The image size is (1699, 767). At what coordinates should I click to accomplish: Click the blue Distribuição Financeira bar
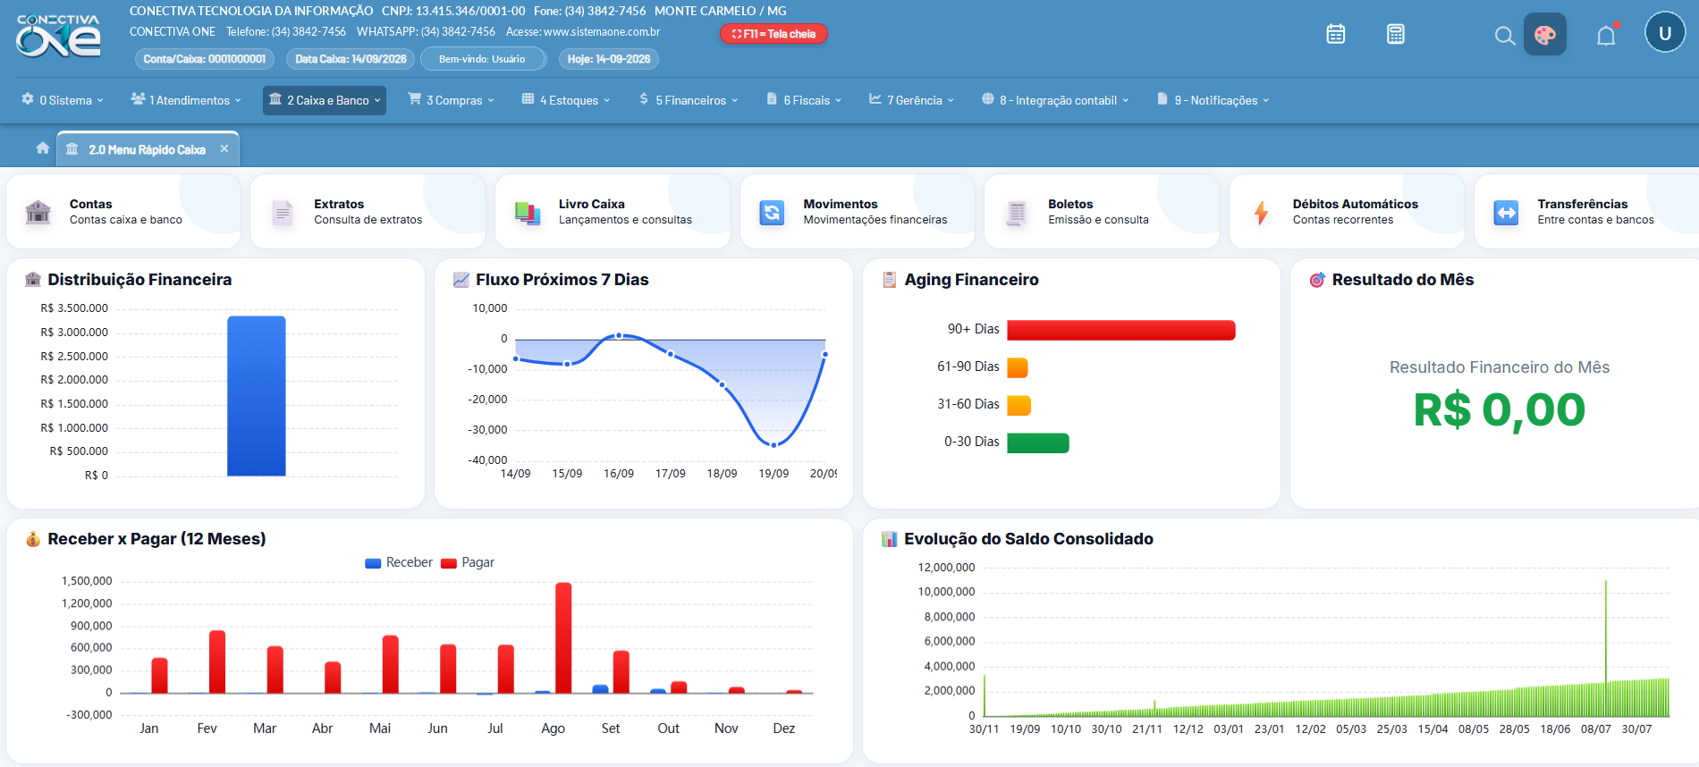click(257, 396)
